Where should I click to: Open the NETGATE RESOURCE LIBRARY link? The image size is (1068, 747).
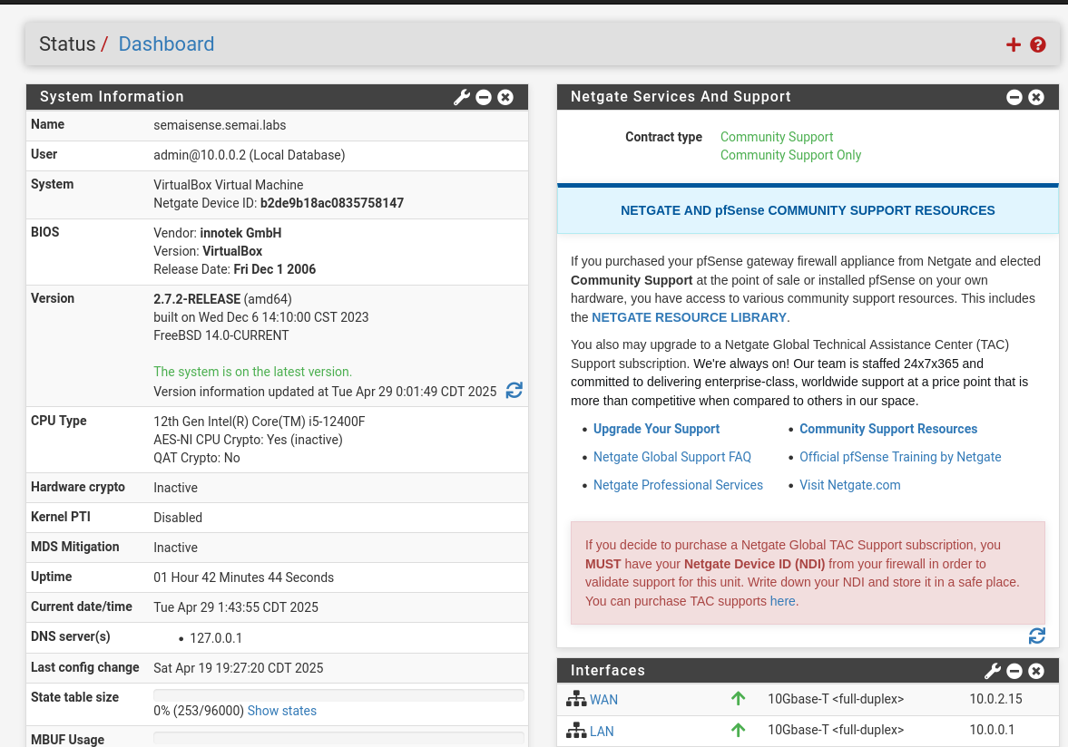(x=689, y=317)
